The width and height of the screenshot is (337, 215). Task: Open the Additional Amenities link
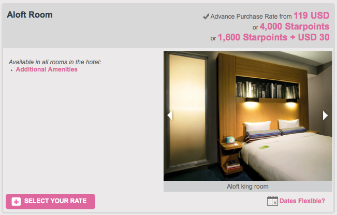click(x=47, y=69)
